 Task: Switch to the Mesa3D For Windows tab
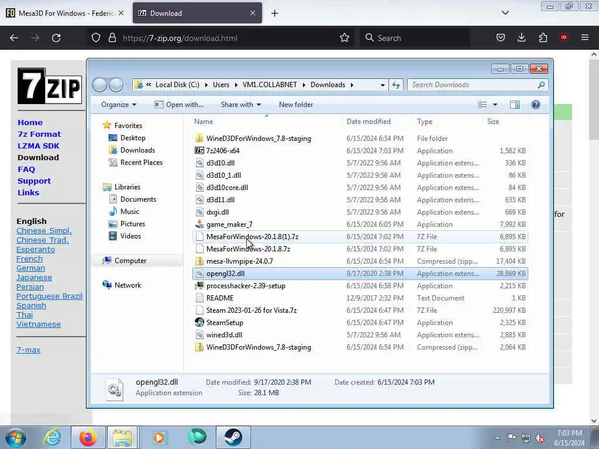coord(65,13)
